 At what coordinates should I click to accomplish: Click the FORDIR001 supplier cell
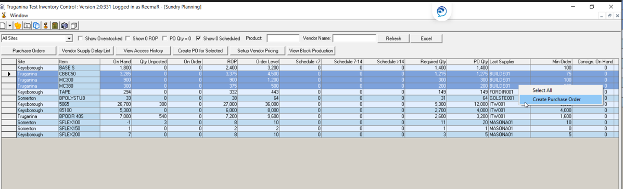(x=510, y=92)
